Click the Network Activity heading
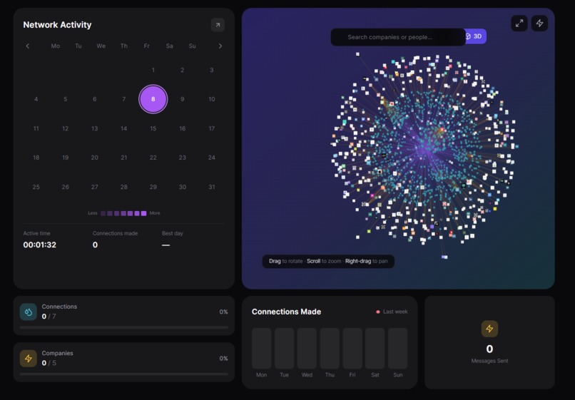The width and height of the screenshot is (575, 400). 57,25
